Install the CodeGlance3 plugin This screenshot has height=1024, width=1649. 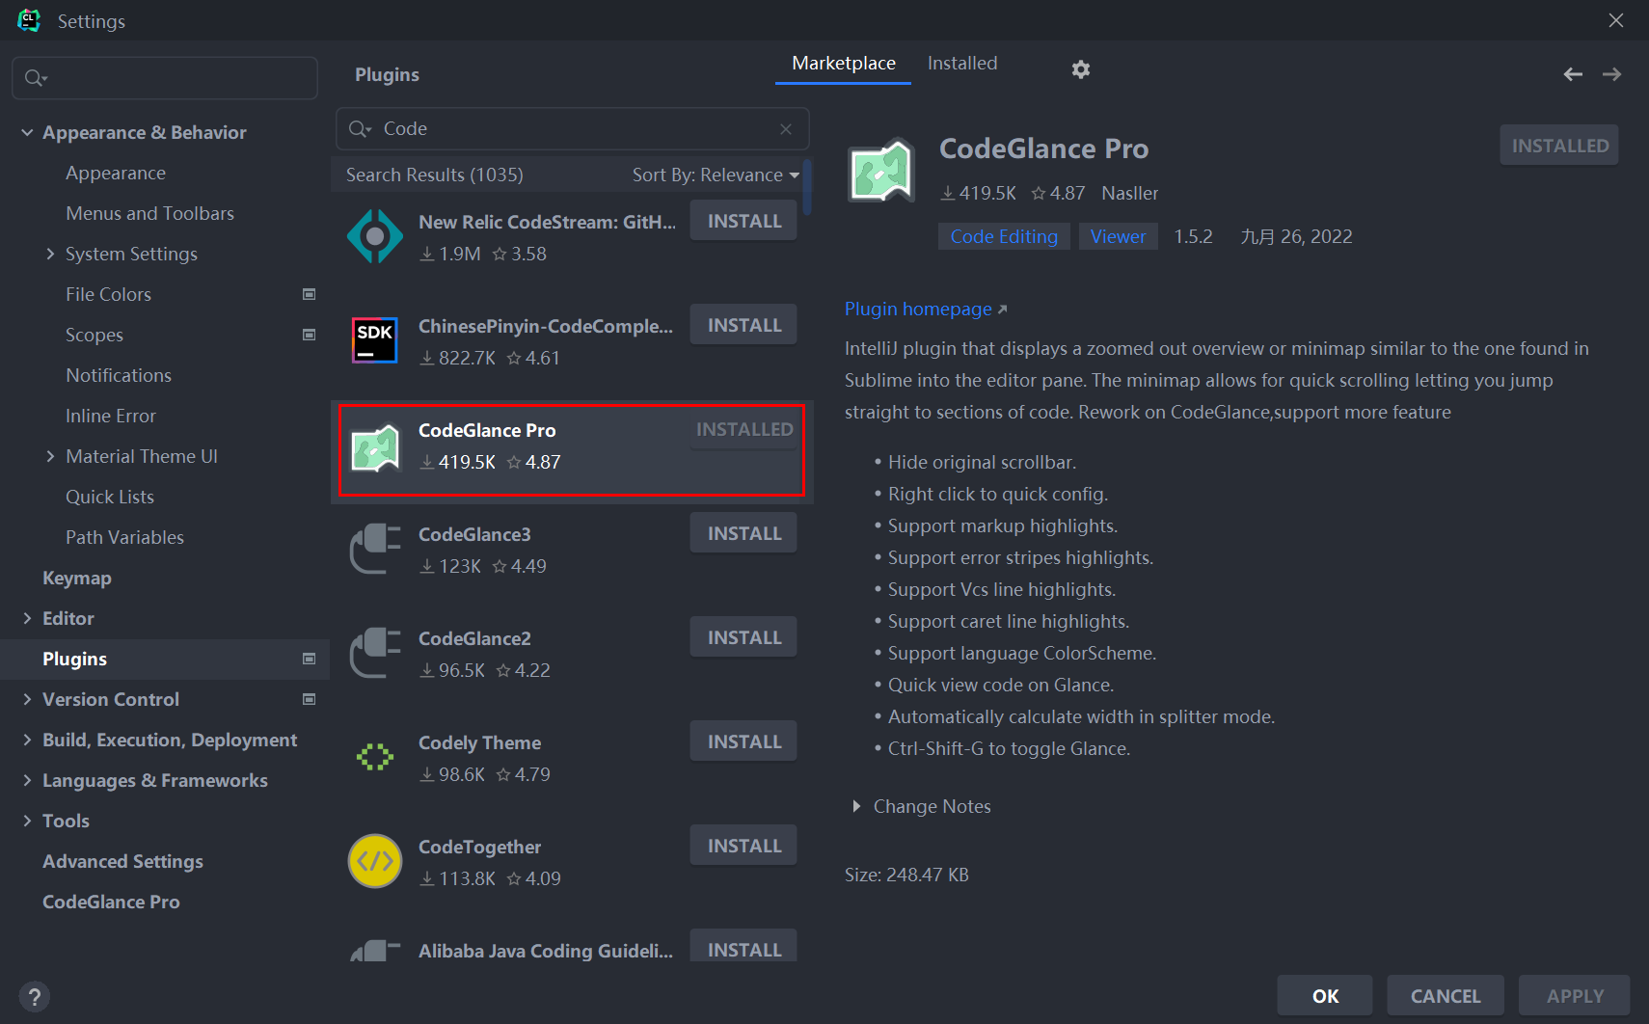tap(743, 532)
